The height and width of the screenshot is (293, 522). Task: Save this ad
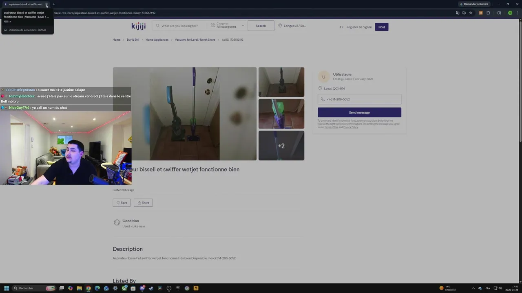122,203
